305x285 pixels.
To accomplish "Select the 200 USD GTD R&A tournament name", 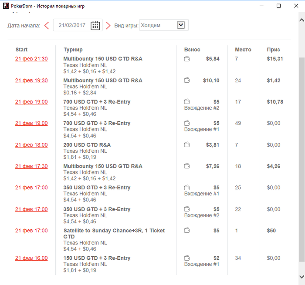I will pyautogui.click(x=87, y=145).
